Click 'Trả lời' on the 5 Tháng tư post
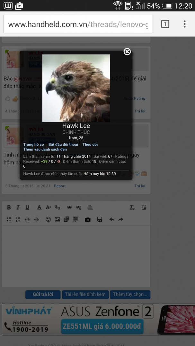195x346 pixels. [140, 186]
